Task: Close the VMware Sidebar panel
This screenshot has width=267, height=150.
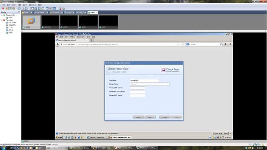Action: pos(19,12)
